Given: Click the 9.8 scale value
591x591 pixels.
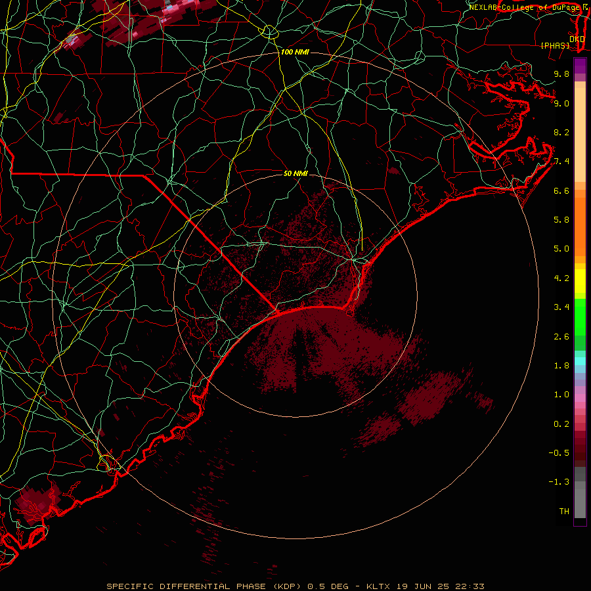Looking at the screenshot, I should (x=561, y=74).
